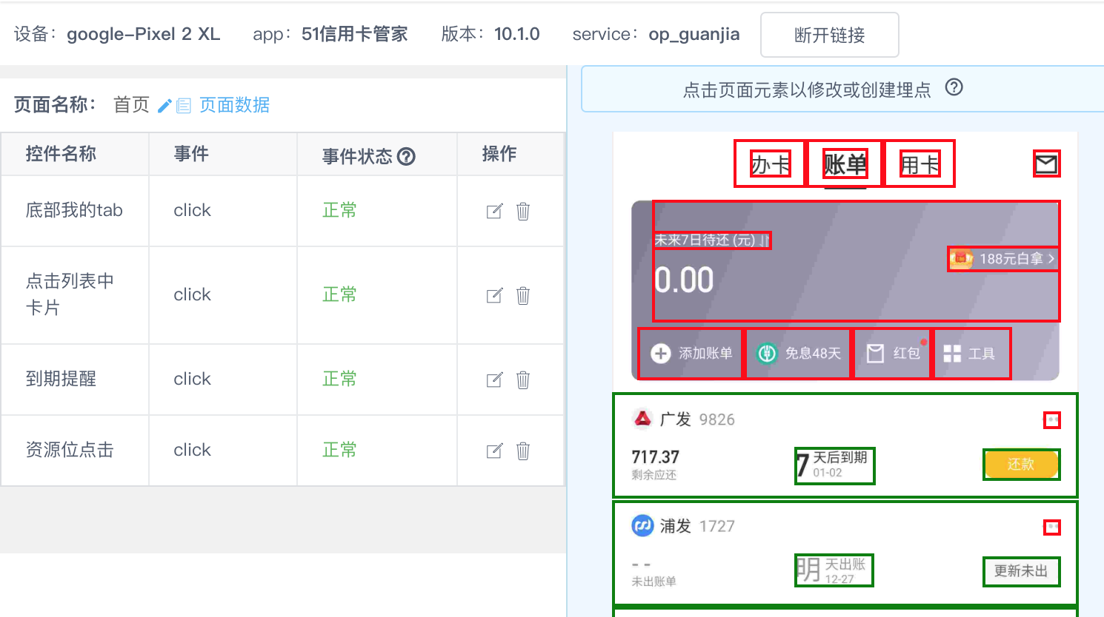Click the 7天后到期 01-02 due box
1104x617 pixels.
[x=834, y=465]
